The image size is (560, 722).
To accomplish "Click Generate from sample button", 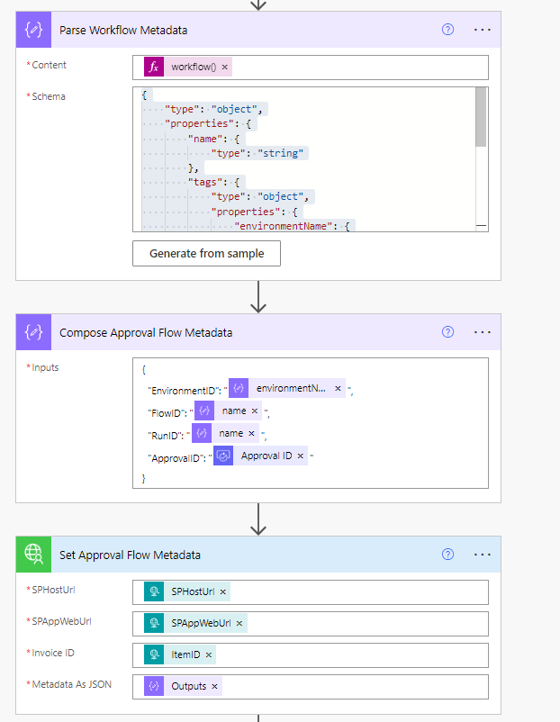I will [x=206, y=254].
